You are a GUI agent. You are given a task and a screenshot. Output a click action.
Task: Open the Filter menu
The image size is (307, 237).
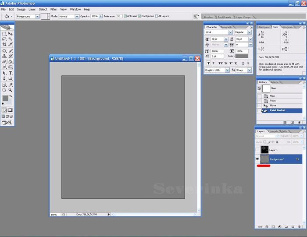coord(54,9)
